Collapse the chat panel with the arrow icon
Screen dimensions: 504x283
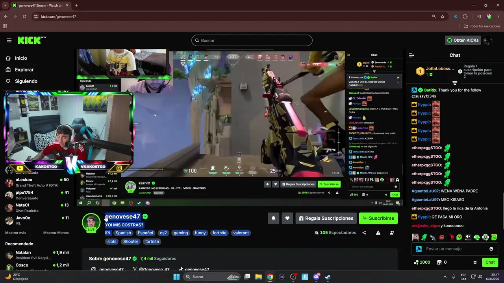(x=411, y=55)
